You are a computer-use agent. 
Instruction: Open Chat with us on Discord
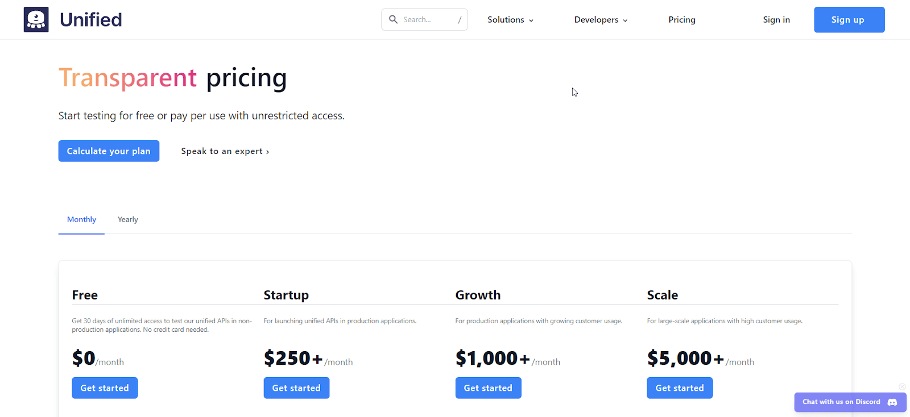(841, 402)
